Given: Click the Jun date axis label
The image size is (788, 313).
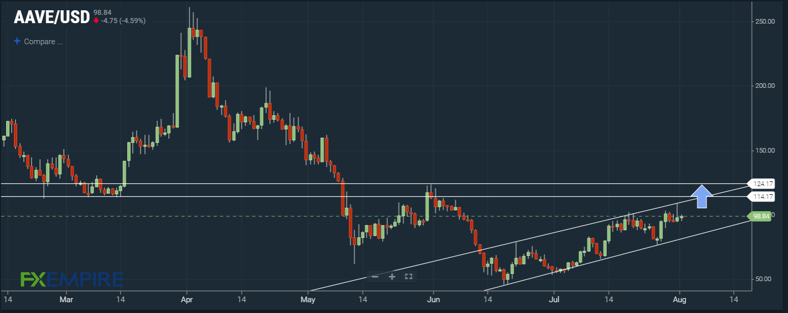Looking at the screenshot, I should click(433, 299).
